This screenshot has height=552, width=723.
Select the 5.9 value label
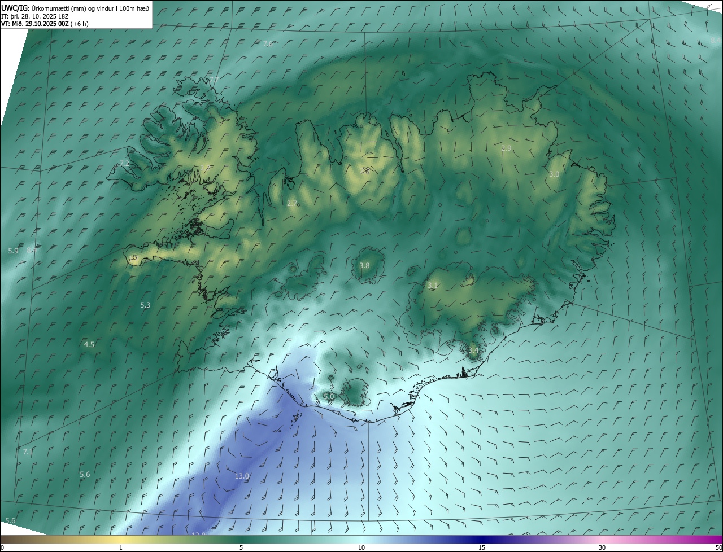click(x=13, y=251)
